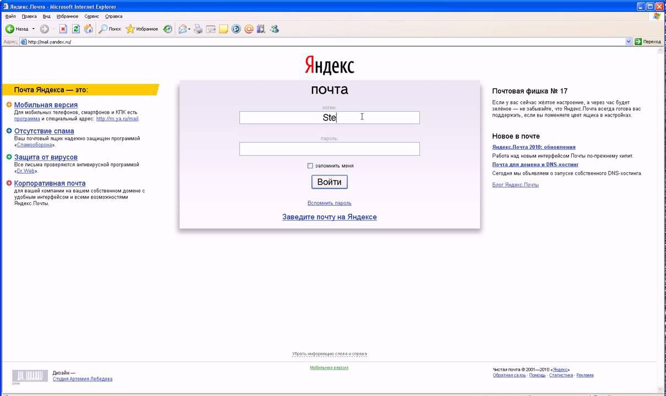Check the запомнить меня checkbox
Screen dimensions: 666x396
(x=310, y=166)
